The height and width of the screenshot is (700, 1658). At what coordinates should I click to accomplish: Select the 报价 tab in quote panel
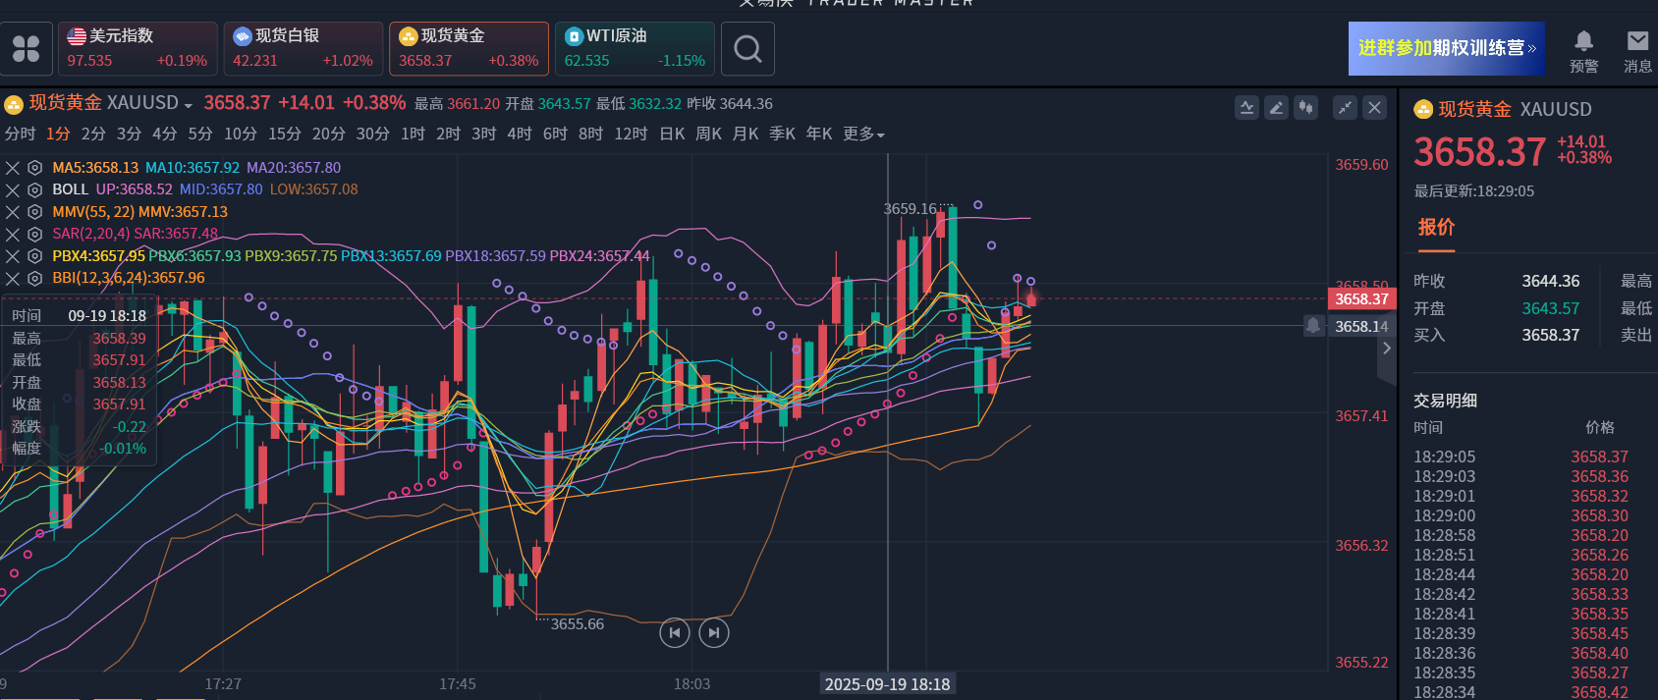(x=1436, y=228)
